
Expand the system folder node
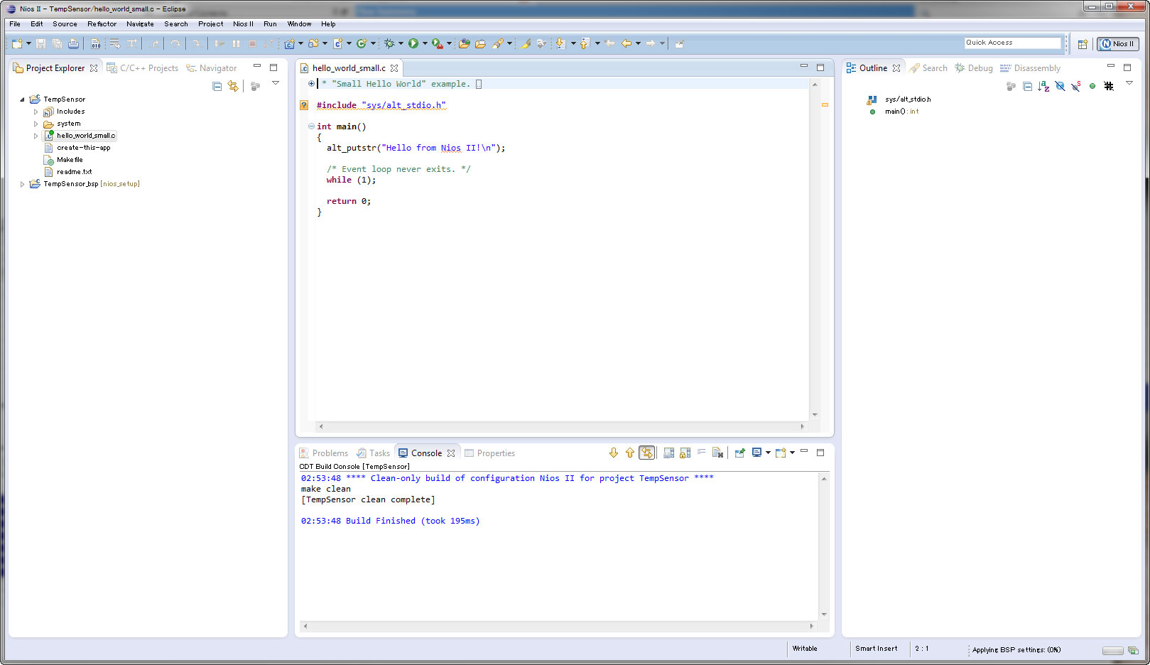click(x=36, y=124)
